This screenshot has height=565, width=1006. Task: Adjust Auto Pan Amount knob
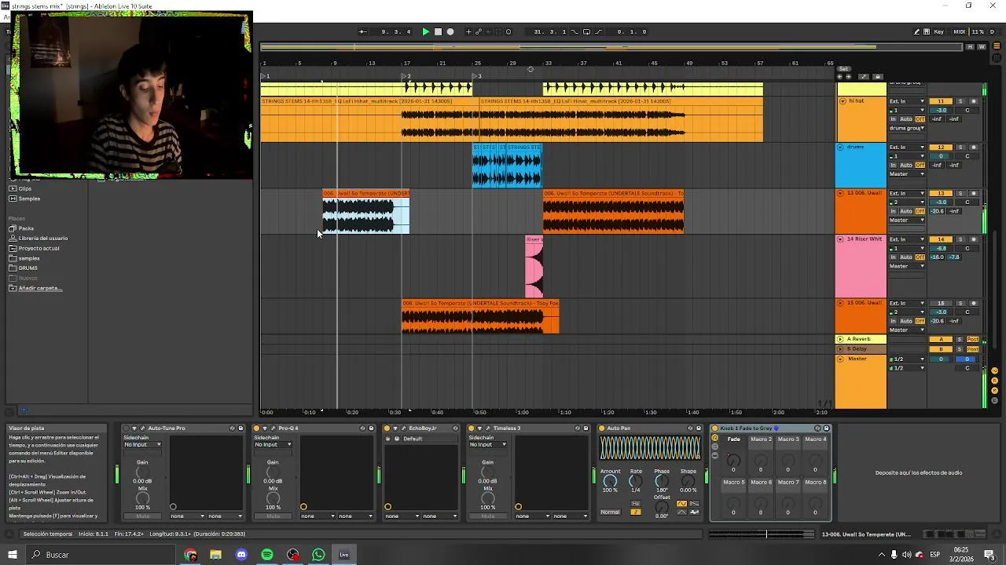point(610,480)
